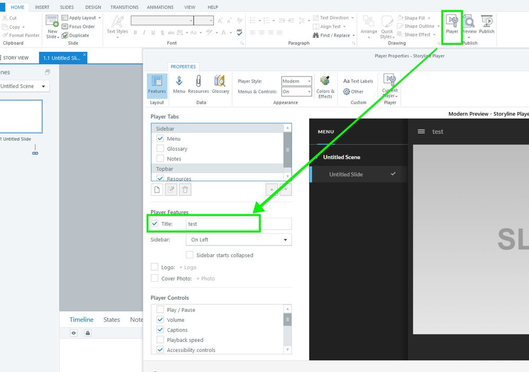This screenshot has height=372, width=529.
Task: Click the hamburger menu icon in preview
Action: 422,132
